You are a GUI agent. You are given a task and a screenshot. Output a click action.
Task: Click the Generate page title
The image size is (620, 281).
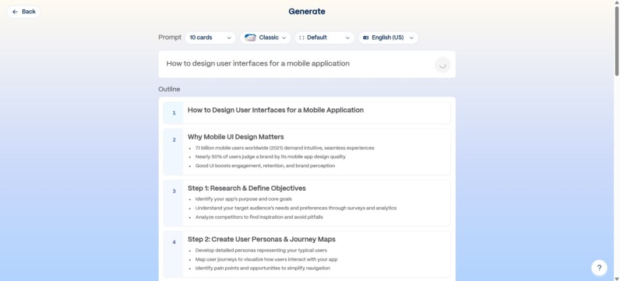307,12
